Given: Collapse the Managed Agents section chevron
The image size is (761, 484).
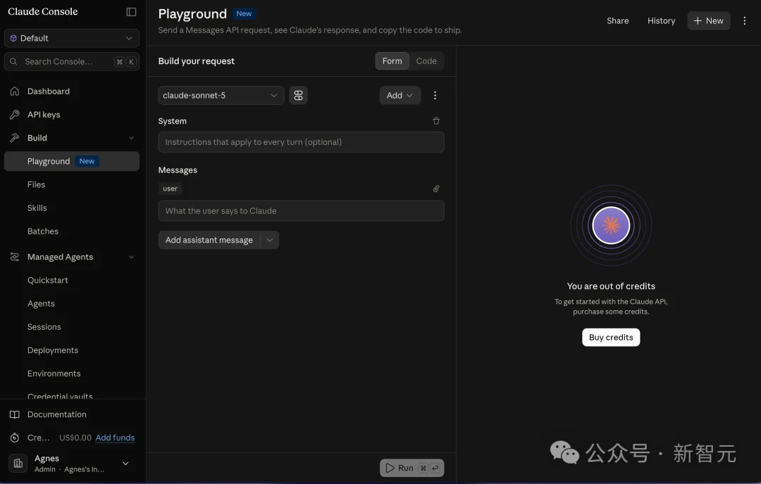Looking at the screenshot, I should point(132,257).
